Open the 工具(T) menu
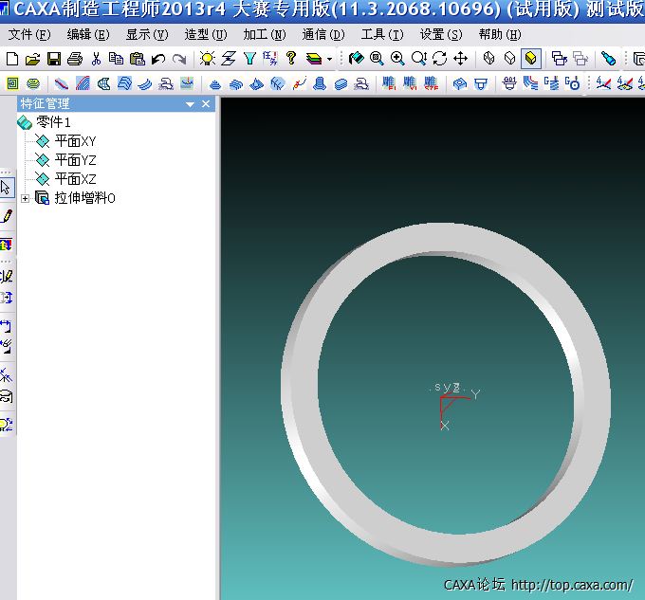 click(382, 34)
